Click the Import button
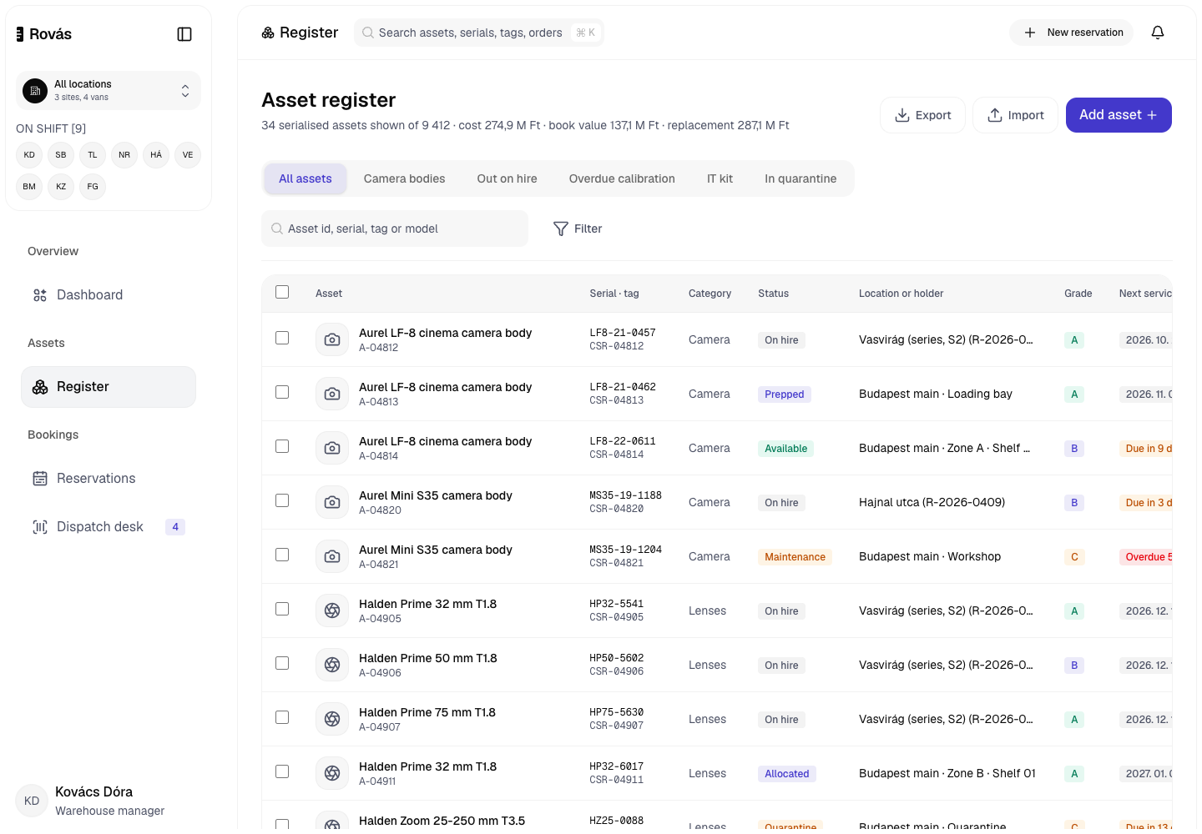 (1015, 115)
